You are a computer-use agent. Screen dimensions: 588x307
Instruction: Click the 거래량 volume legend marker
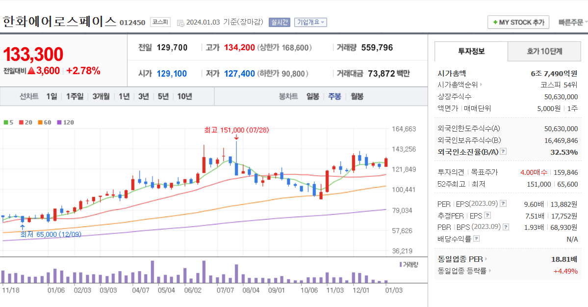(401, 265)
